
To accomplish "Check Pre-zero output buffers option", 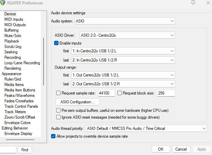I will pos(58,110).
